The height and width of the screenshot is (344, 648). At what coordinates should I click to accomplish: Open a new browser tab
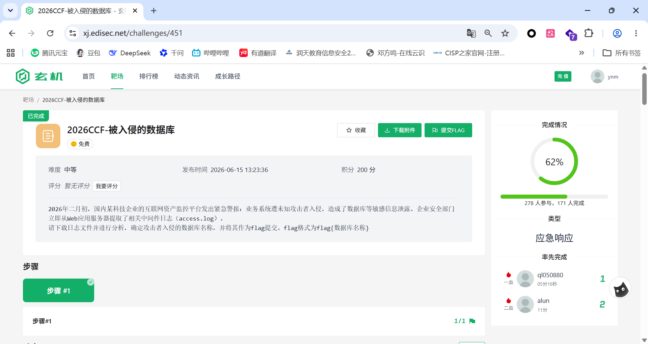154,11
